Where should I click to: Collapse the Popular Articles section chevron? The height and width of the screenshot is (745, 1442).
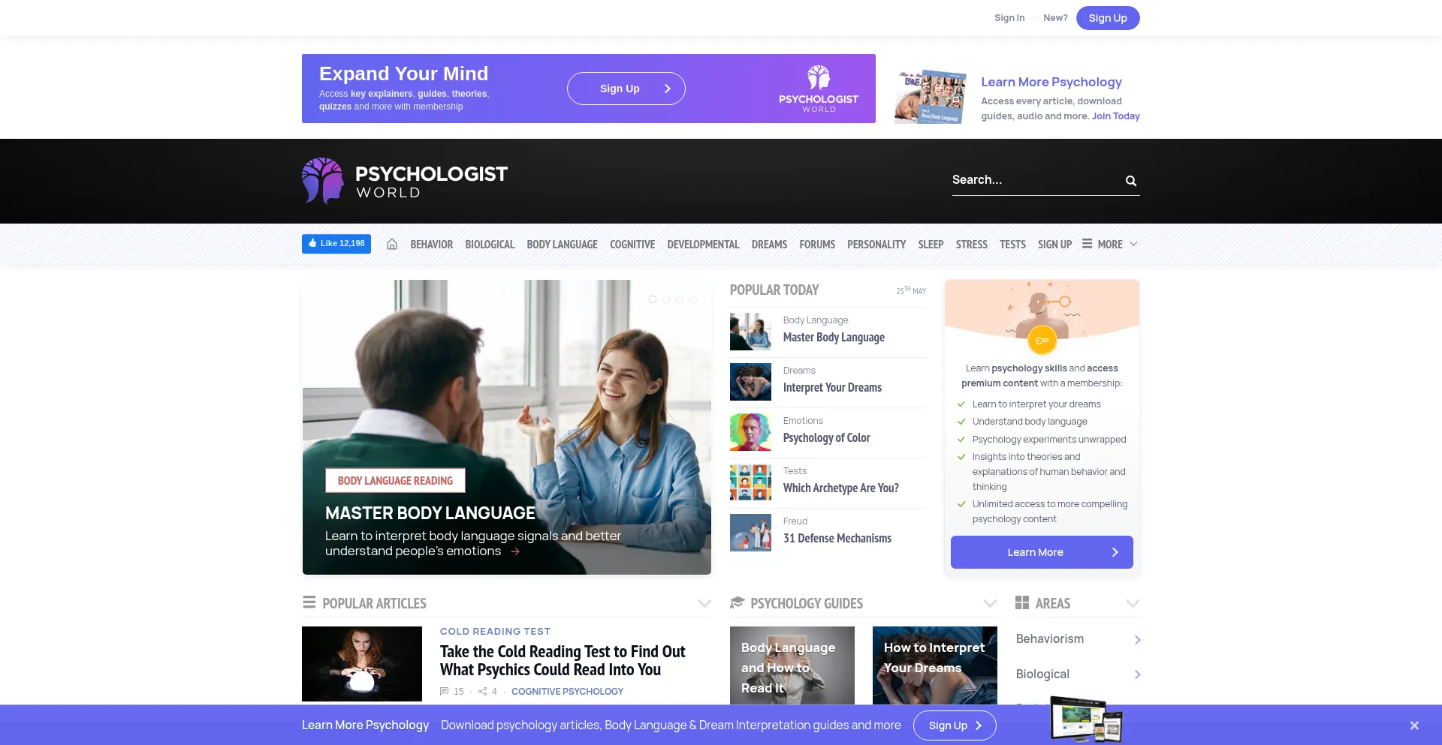point(704,604)
